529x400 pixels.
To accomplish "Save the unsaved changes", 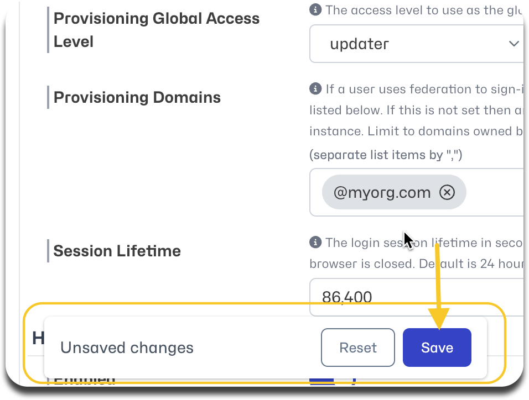I will point(437,348).
